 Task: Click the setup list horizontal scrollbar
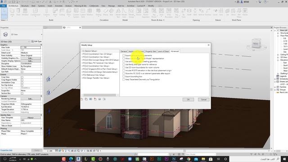click(x=100, y=95)
